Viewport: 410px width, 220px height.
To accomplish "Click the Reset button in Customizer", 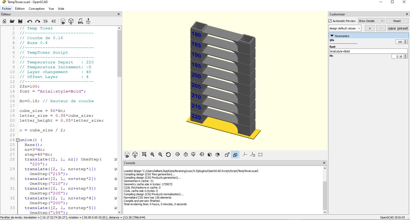I will (x=397, y=21).
